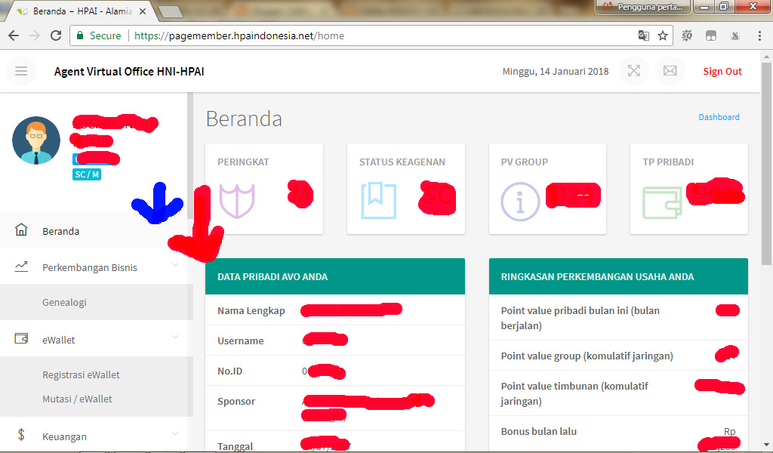The height and width of the screenshot is (453, 773).
Task: Click the Sponsor row label
Action: pos(236,401)
